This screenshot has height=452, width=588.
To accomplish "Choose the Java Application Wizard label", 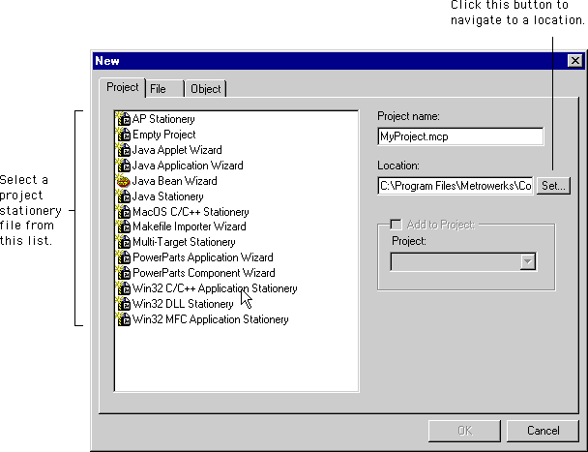I will (x=188, y=166).
